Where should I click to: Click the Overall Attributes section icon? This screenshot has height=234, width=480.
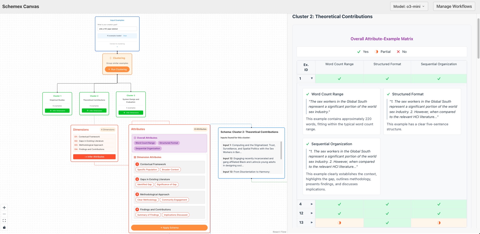tap(135, 138)
